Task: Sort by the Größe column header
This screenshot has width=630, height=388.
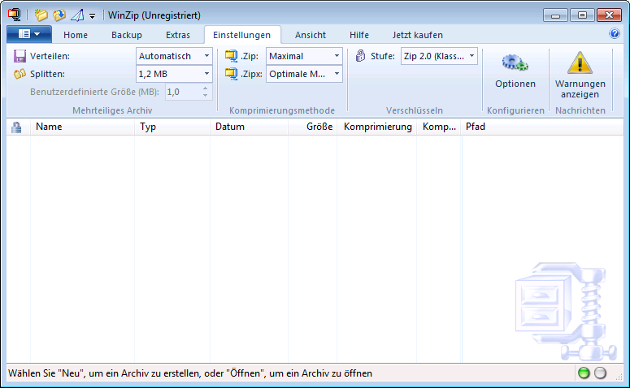Action: click(x=313, y=127)
